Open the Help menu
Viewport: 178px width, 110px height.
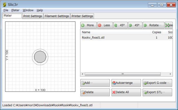(40, 10)
